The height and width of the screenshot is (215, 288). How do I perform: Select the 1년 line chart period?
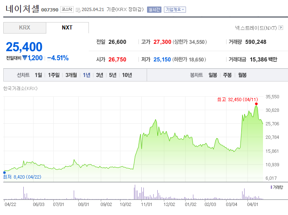pos(86,75)
